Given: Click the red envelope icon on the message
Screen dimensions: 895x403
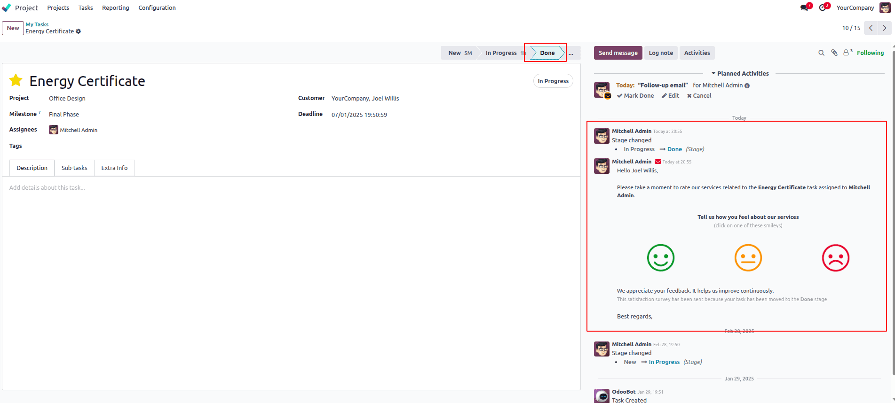Looking at the screenshot, I should 658,162.
